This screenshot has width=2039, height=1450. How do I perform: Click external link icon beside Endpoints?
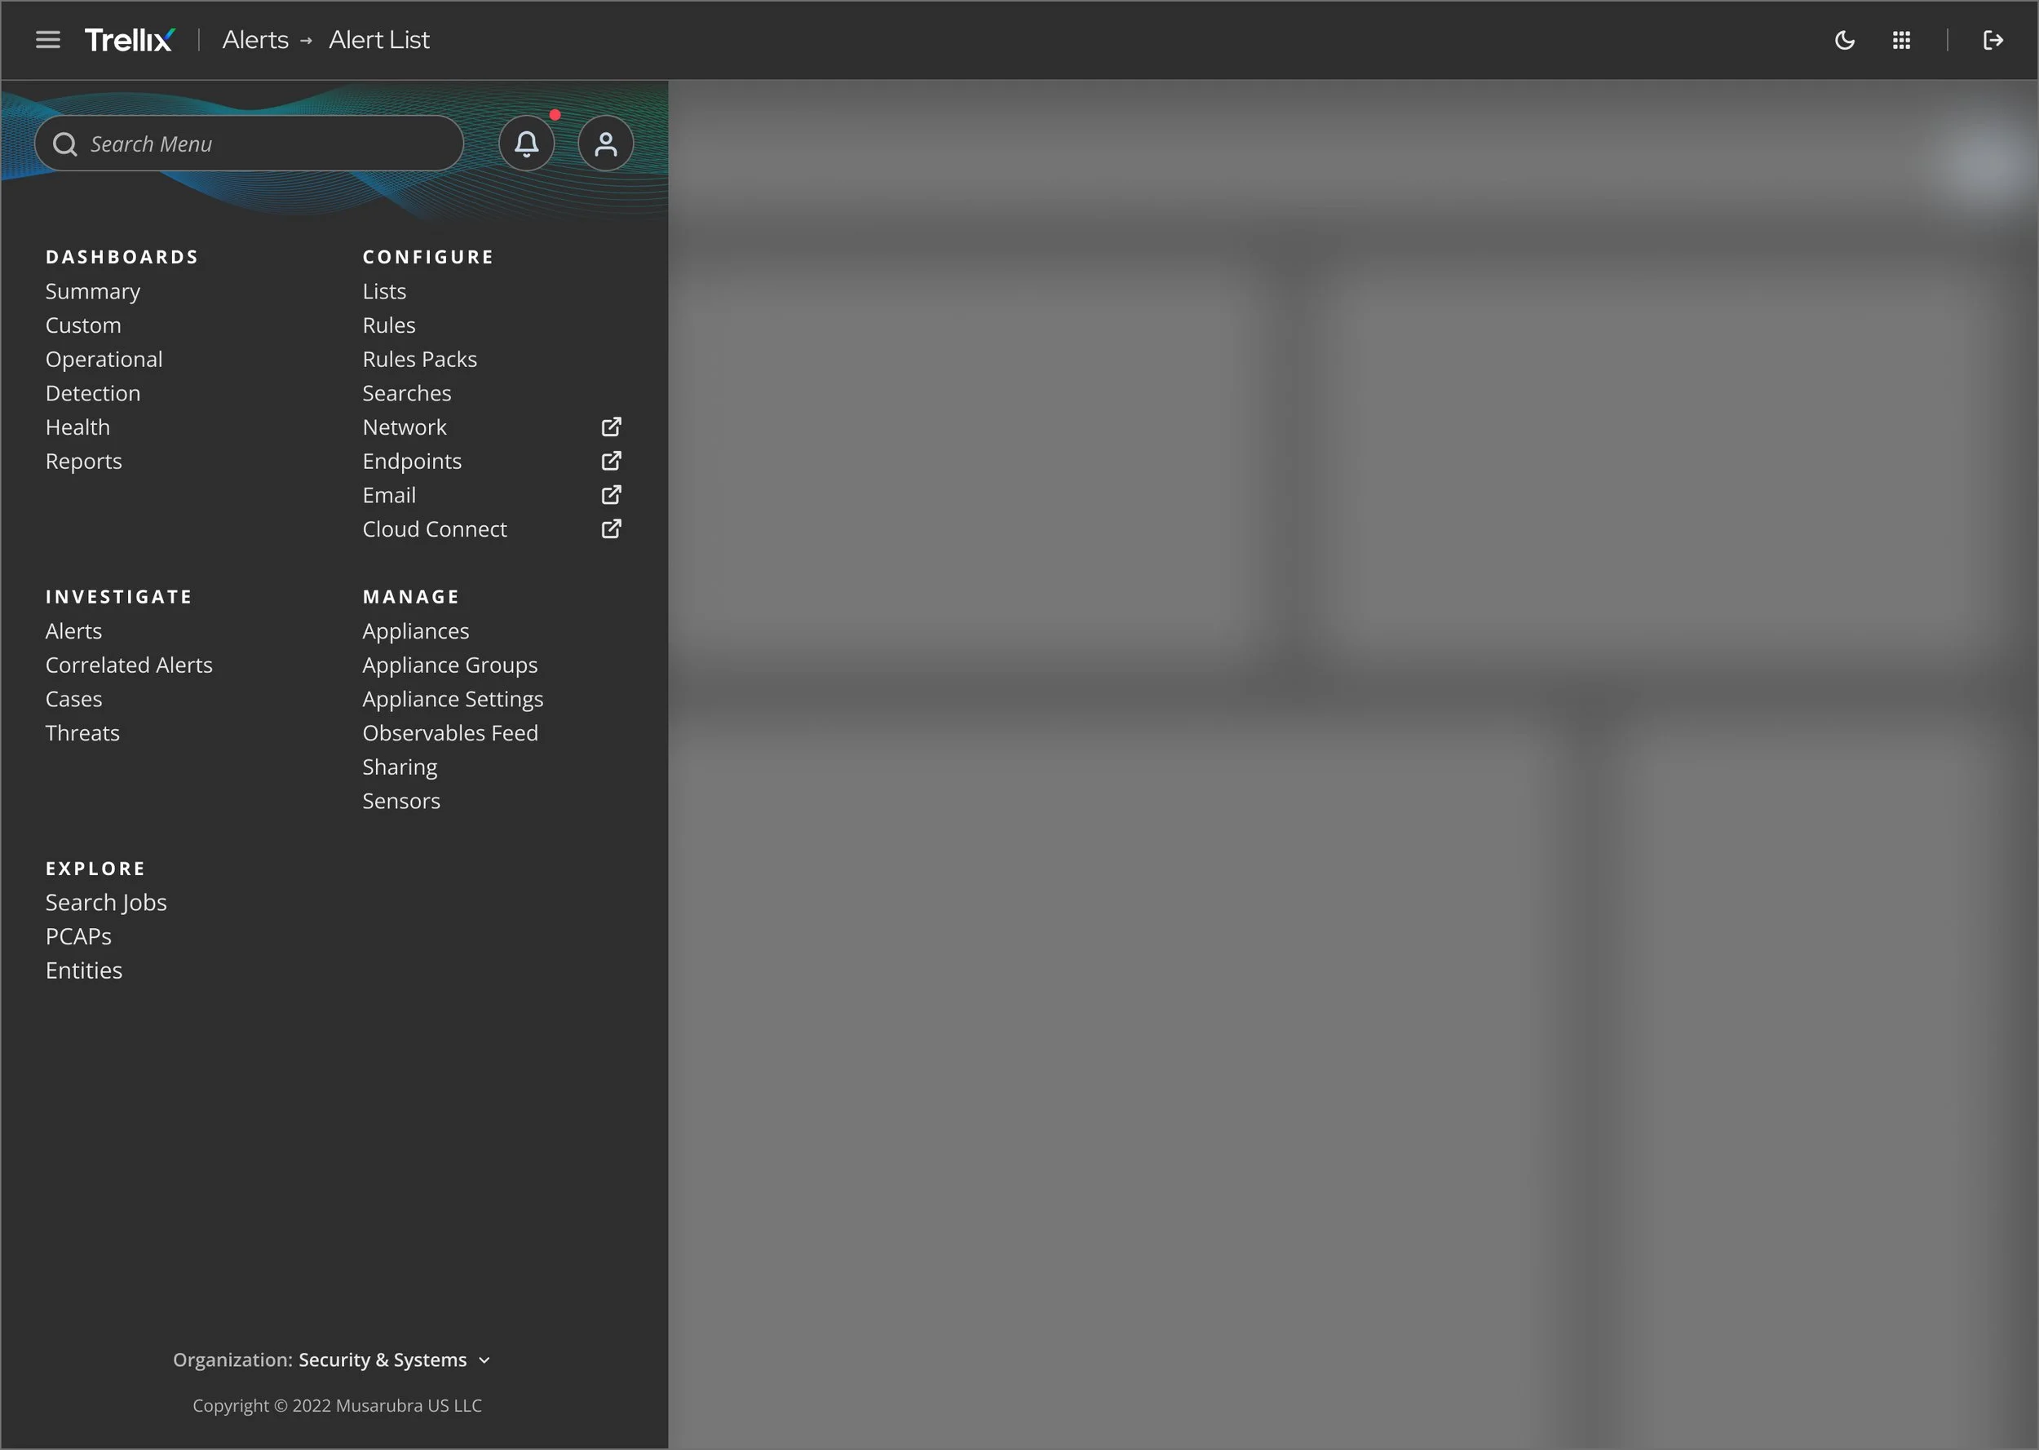coord(611,461)
